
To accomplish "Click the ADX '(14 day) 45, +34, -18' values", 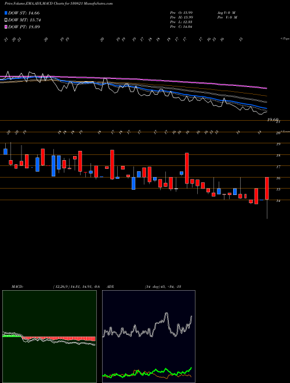I will [162, 287].
